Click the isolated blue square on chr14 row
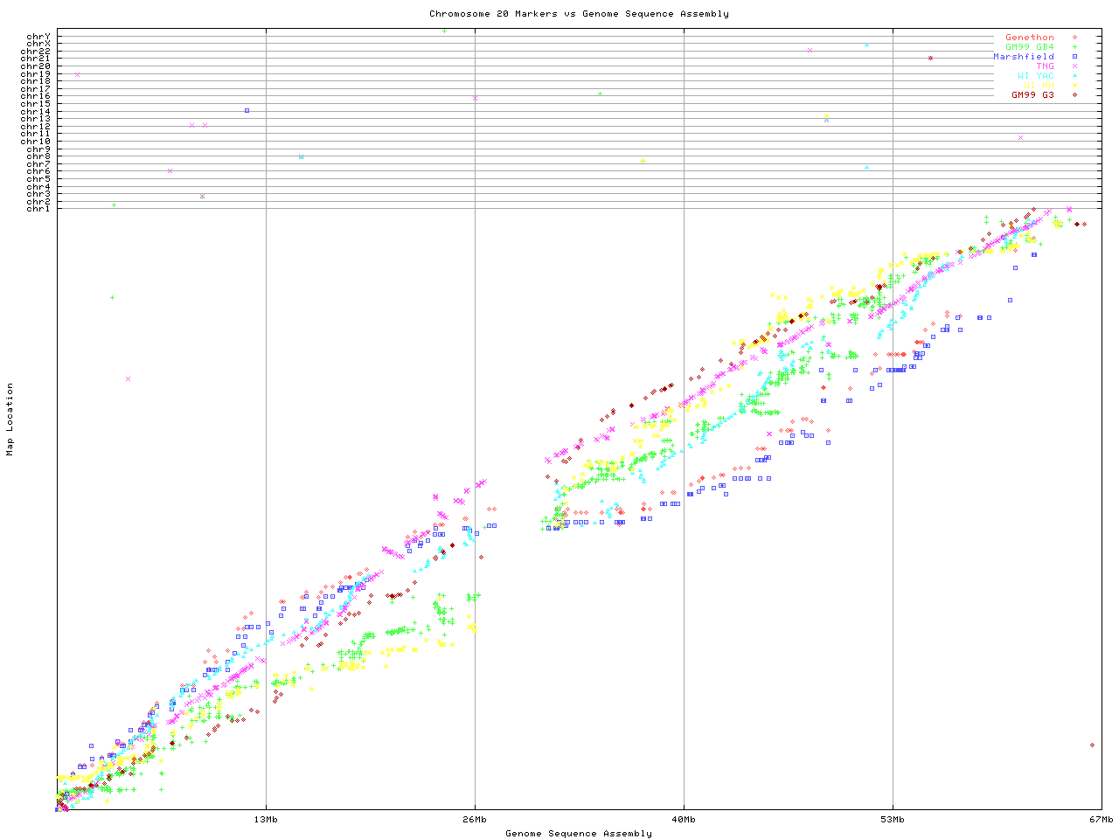Viewport: 1119px width, 839px height. pos(247,110)
